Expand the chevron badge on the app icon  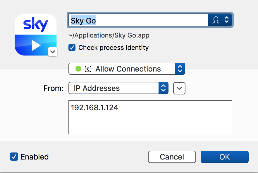click(53, 52)
